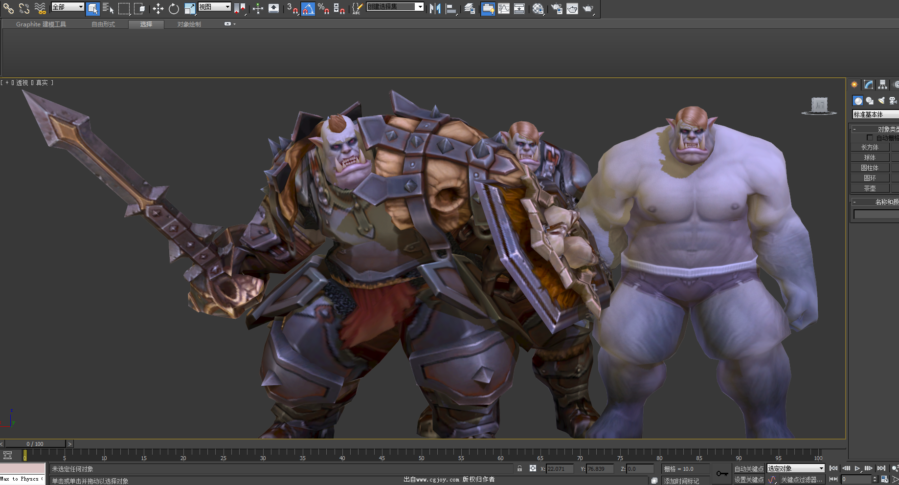Switch to the 对象绘制 ribbon tab
This screenshot has height=485, width=899.
[x=189, y=24]
